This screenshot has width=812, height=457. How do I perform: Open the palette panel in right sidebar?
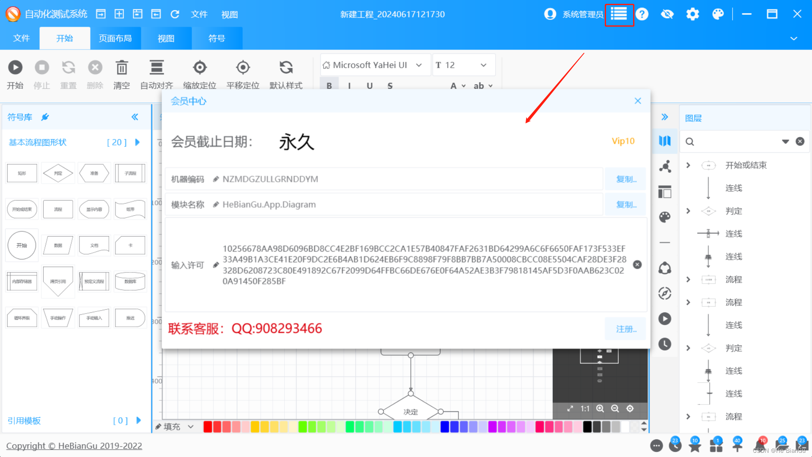coord(665,217)
